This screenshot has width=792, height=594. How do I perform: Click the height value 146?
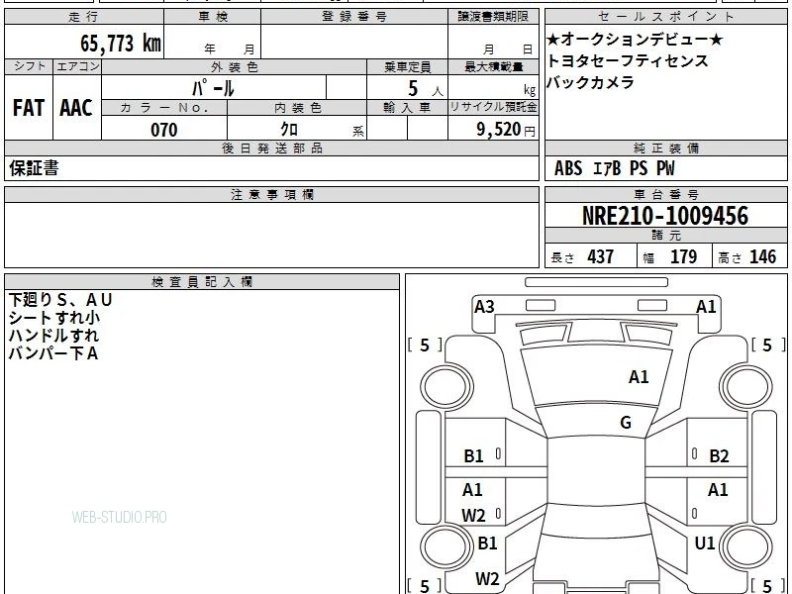tap(762, 256)
